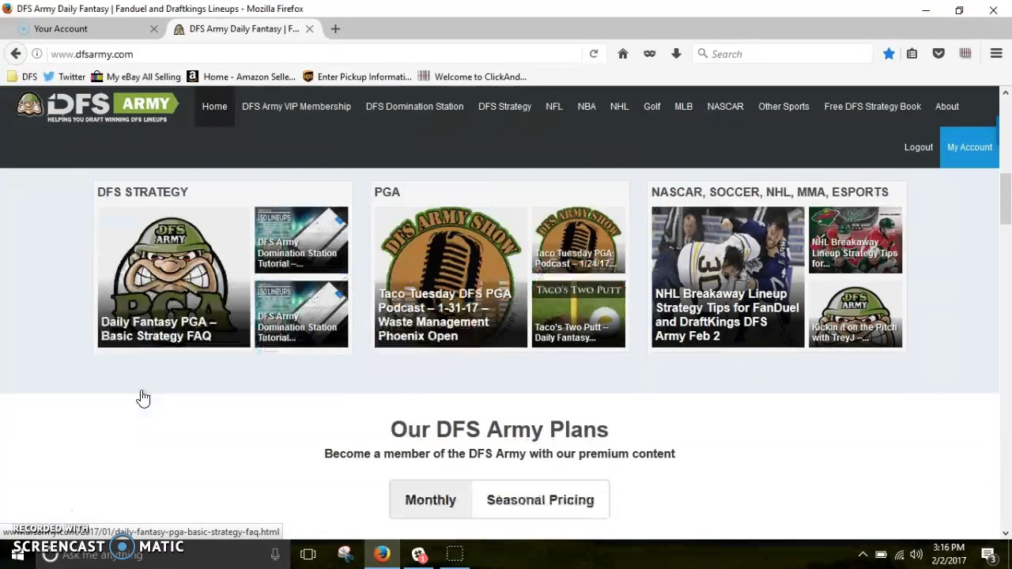The image size is (1012, 569).
Task: Click the page vertical scrollbar thumb
Action: coord(1006,198)
